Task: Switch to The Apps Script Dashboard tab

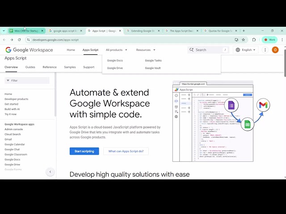Action: click(182, 31)
